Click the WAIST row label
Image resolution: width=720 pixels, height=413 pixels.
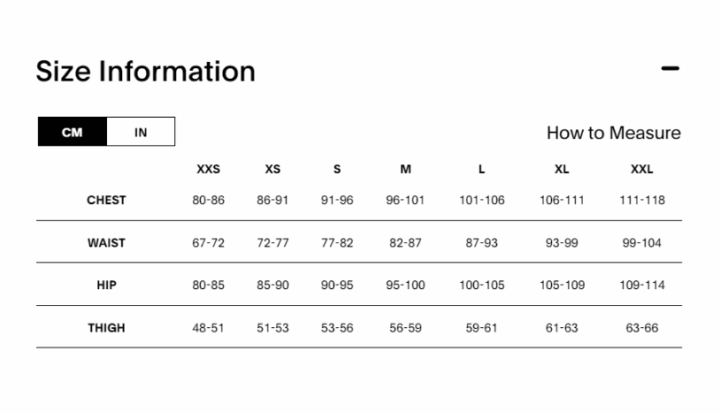pyautogui.click(x=106, y=242)
